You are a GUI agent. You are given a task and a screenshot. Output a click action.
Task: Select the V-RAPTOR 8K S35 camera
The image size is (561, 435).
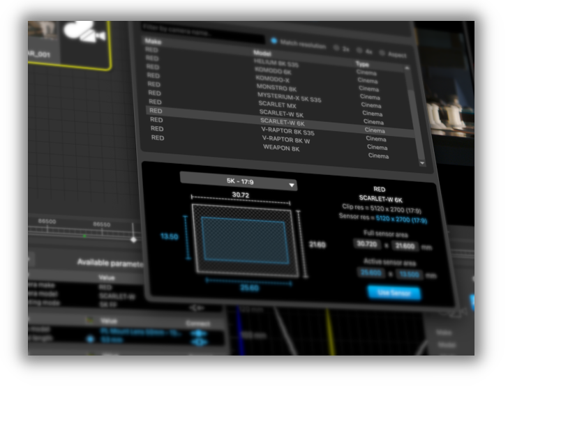tap(287, 131)
